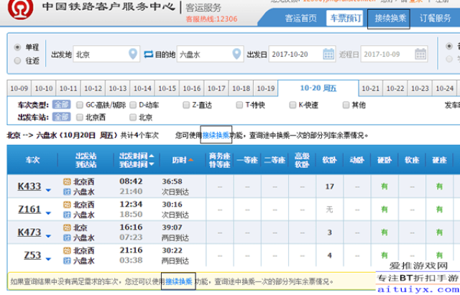Click the start-station icon in K433 row
Viewport: 460px width, 295px height.
pyautogui.click(x=67, y=182)
